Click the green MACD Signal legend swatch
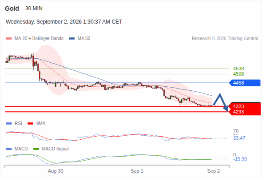This screenshot has width=262, height=178. pos(36,149)
